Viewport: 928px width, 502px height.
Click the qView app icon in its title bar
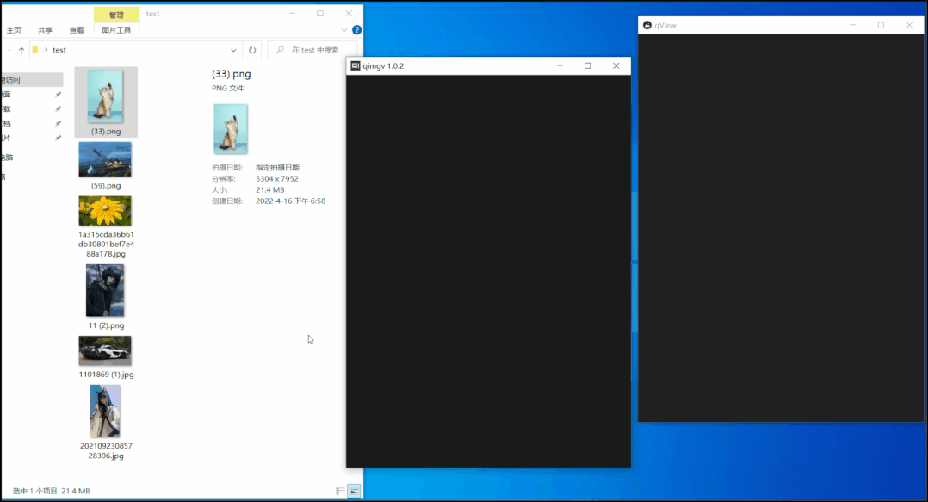click(x=647, y=24)
